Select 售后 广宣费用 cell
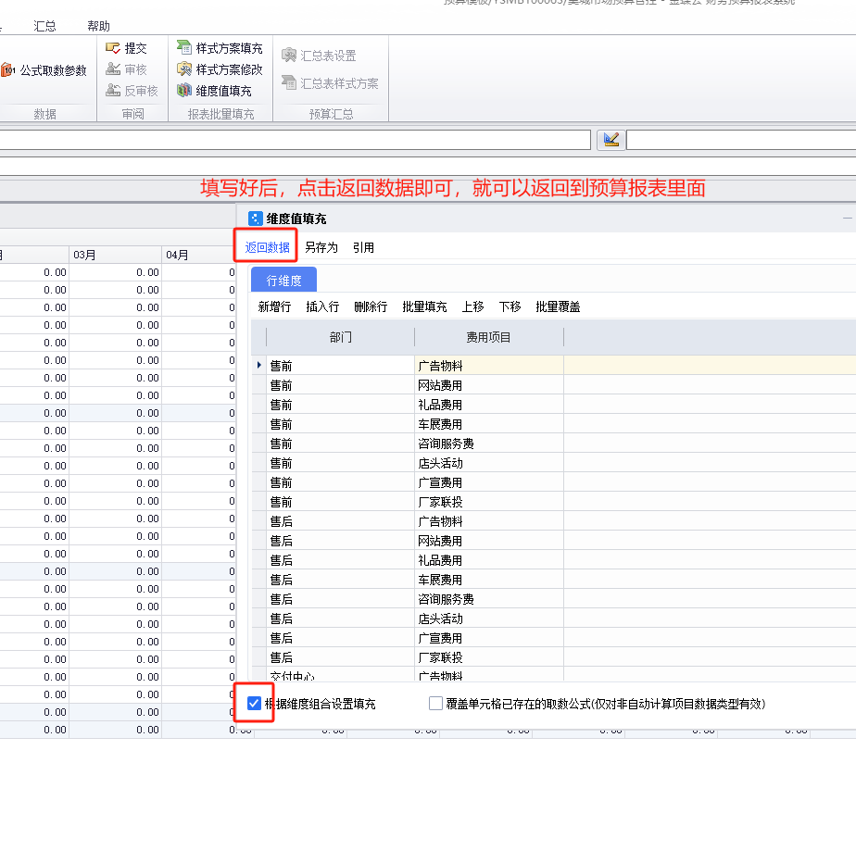This screenshot has width=856, height=850. pyautogui.click(x=488, y=638)
